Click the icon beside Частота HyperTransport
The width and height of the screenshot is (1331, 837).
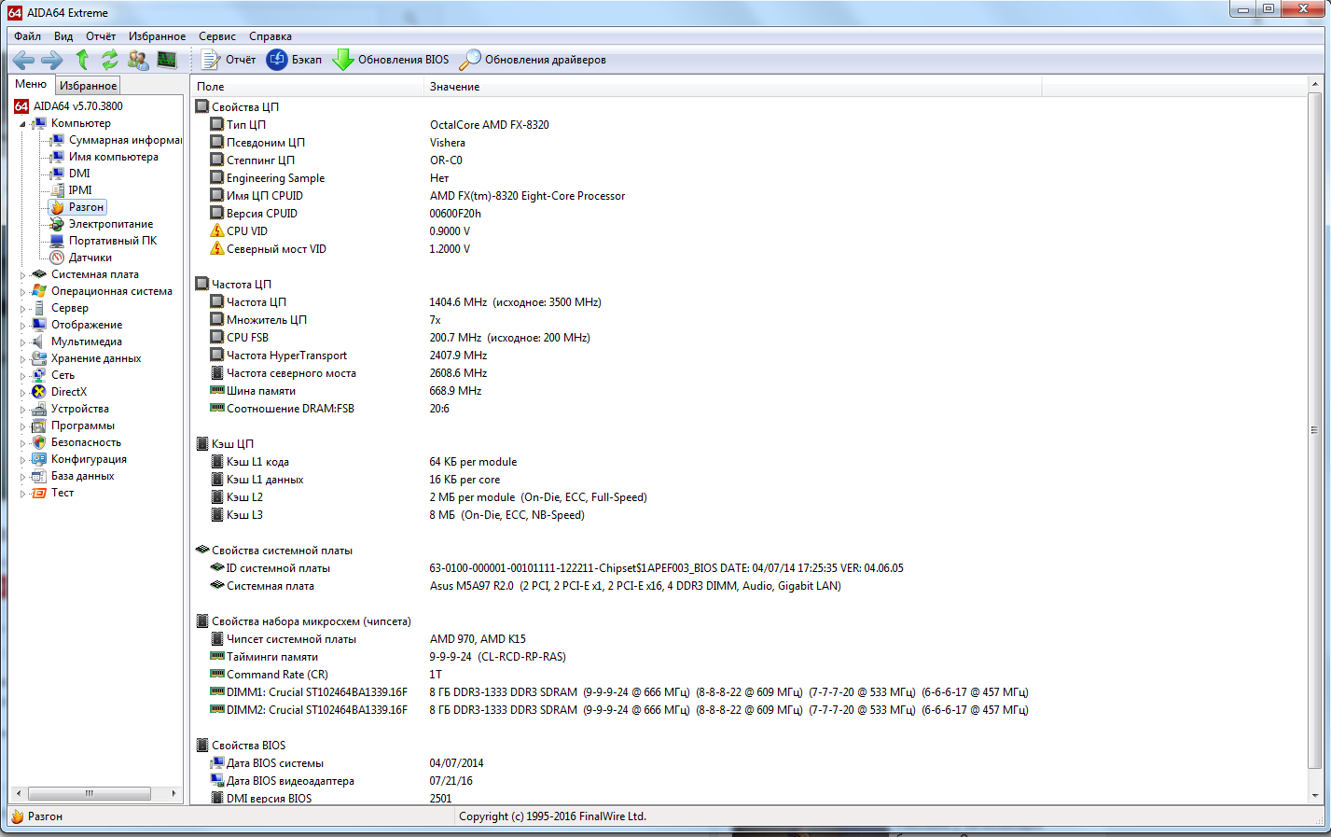(x=217, y=355)
